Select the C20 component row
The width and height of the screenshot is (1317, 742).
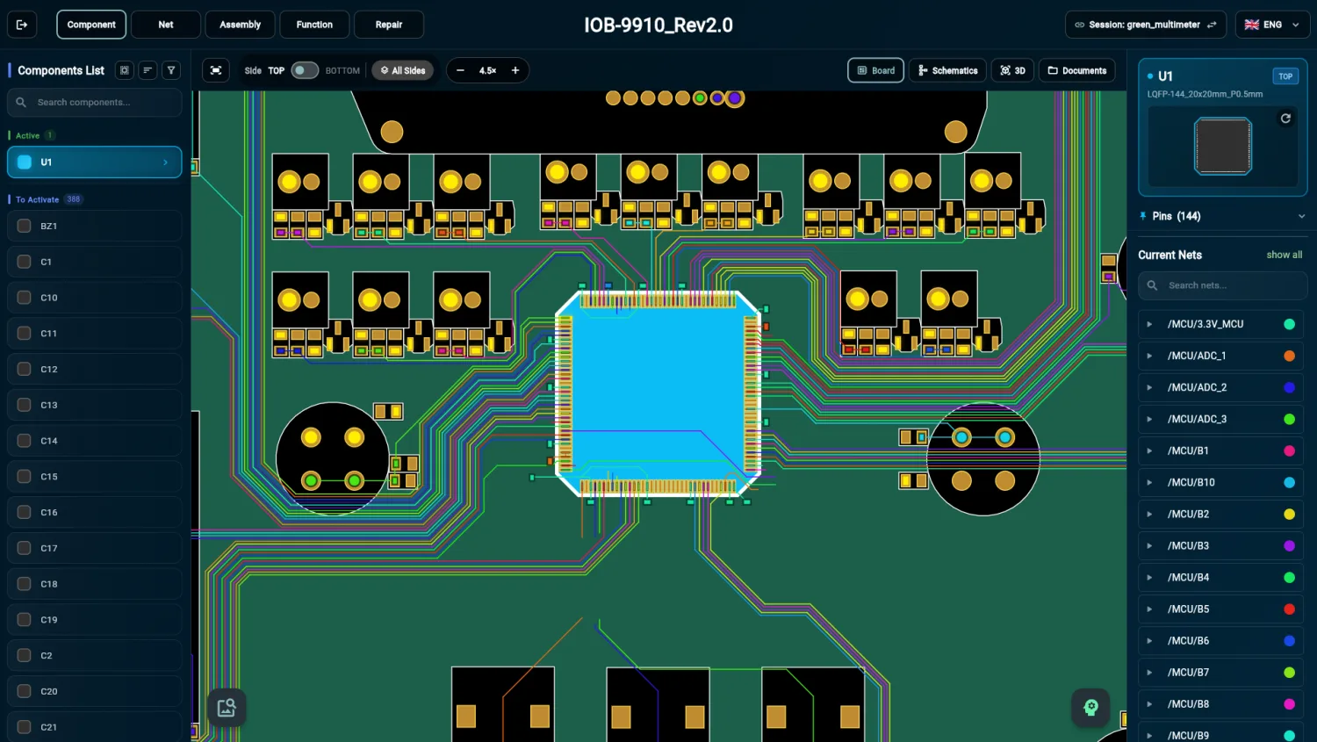click(x=95, y=691)
